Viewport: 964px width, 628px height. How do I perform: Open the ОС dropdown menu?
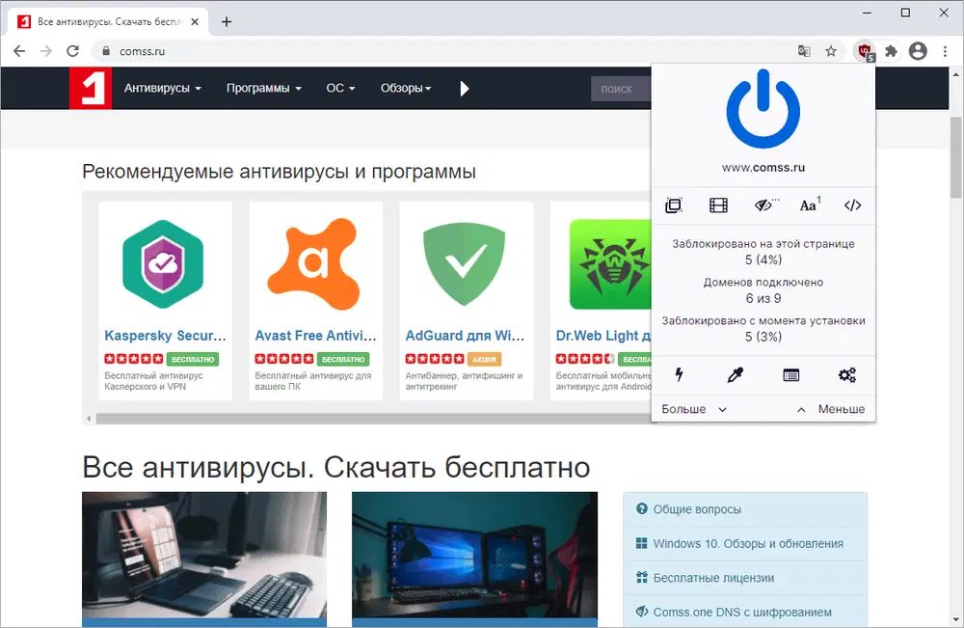(x=340, y=88)
